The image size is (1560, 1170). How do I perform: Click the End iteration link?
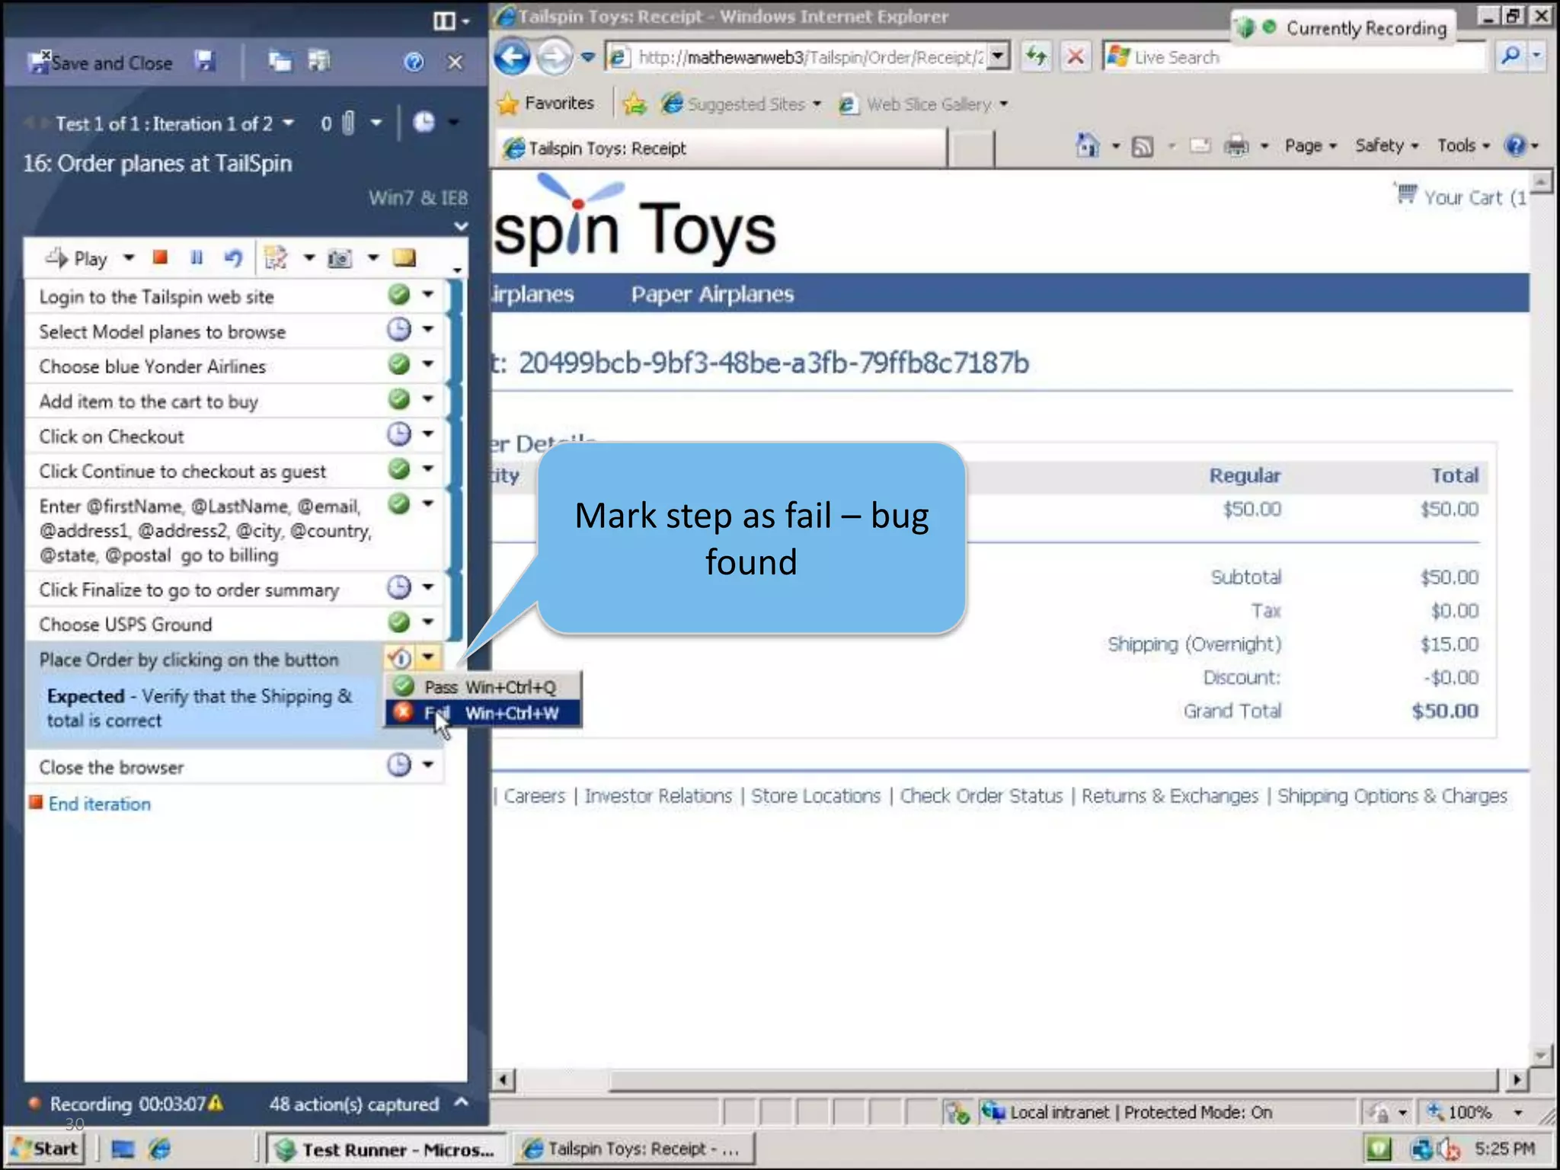click(x=99, y=804)
